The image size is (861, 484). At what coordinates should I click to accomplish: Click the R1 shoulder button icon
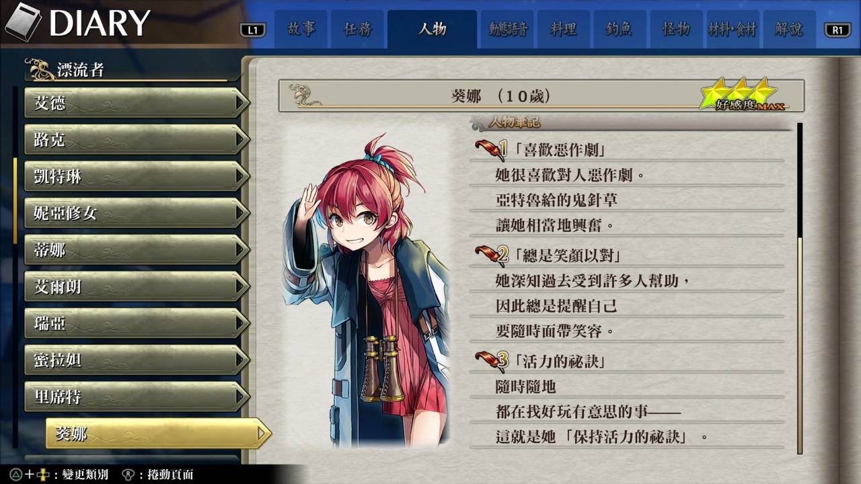[837, 30]
